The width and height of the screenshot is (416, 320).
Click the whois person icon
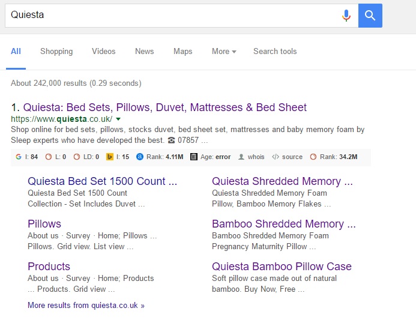pyautogui.click(x=241, y=157)
